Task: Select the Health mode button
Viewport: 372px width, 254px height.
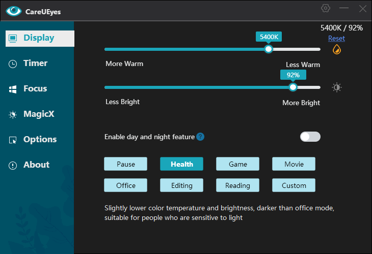Action: tap(181, 164)
